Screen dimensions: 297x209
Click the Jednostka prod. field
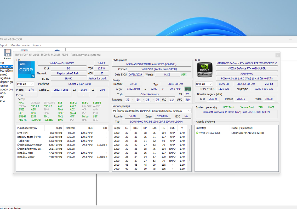click(98, 78)
